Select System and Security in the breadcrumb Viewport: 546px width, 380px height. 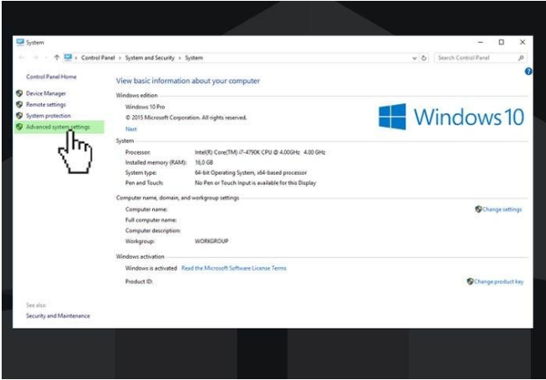coord(150,58)
